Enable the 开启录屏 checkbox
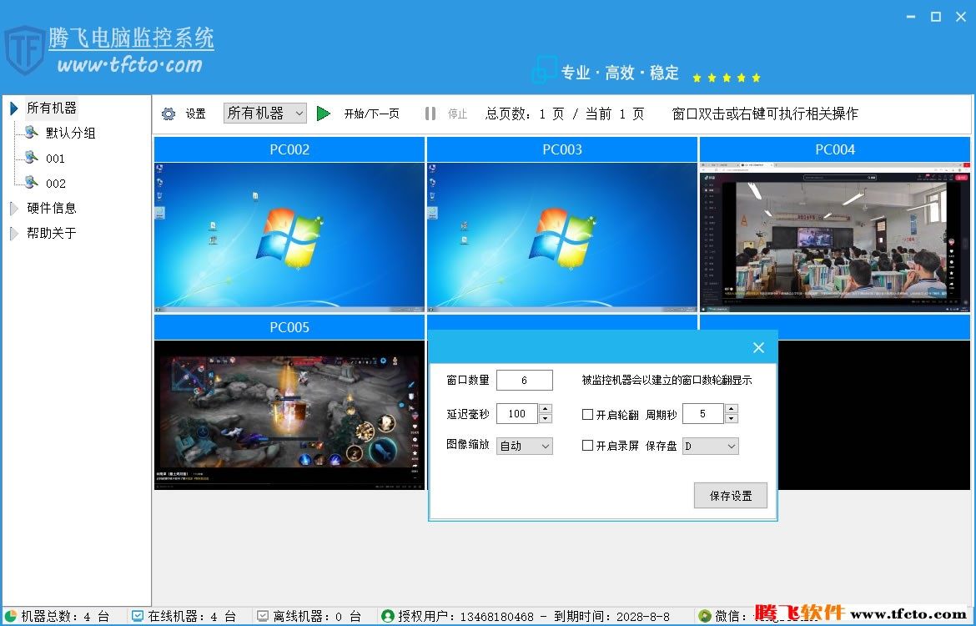The height and width of the screenshot is (626, 976). 587,446
